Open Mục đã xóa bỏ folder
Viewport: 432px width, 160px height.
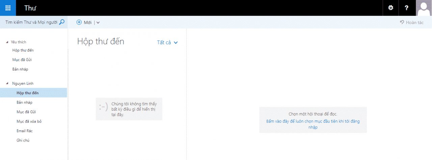[29, 121]
